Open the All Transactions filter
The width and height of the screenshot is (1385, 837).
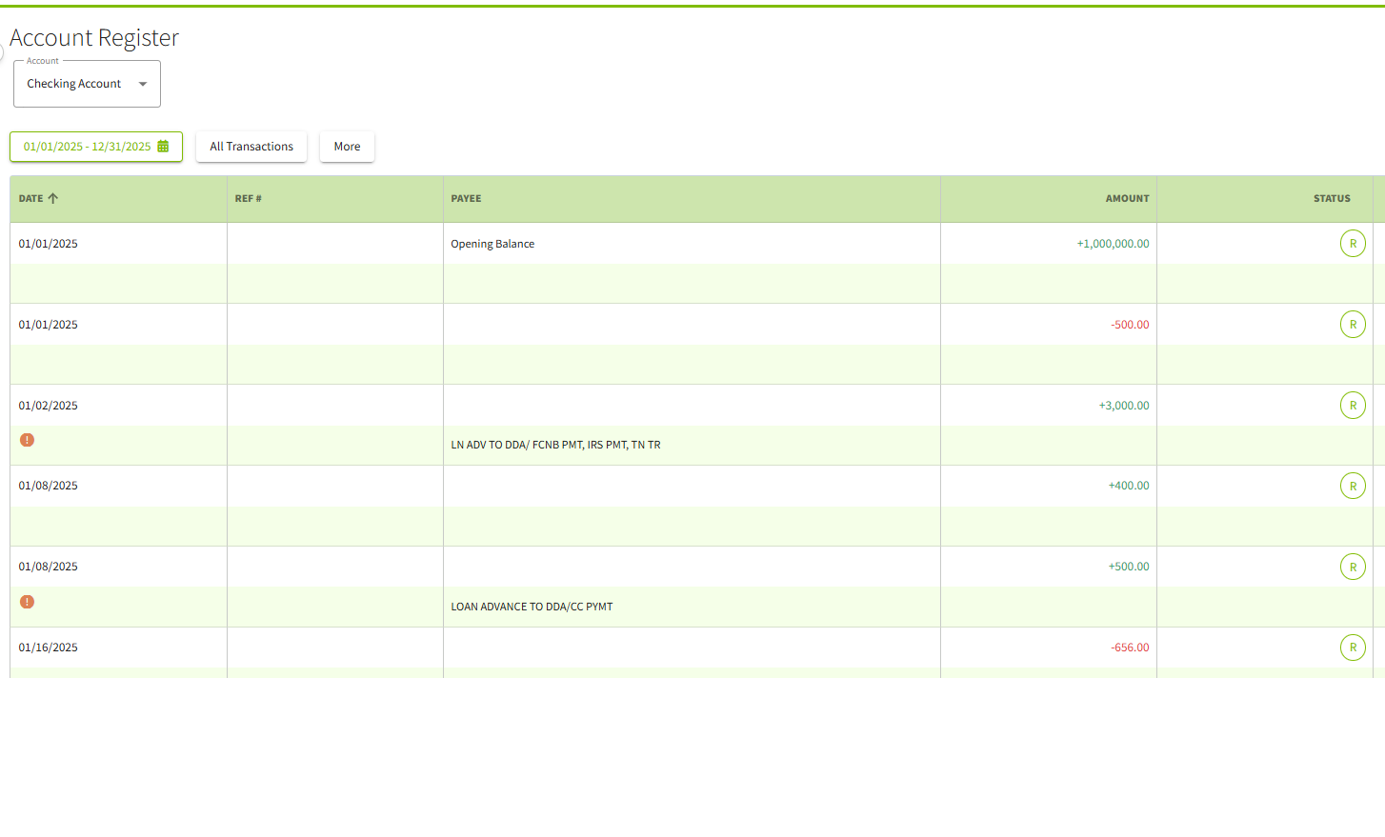coord(251,147)
